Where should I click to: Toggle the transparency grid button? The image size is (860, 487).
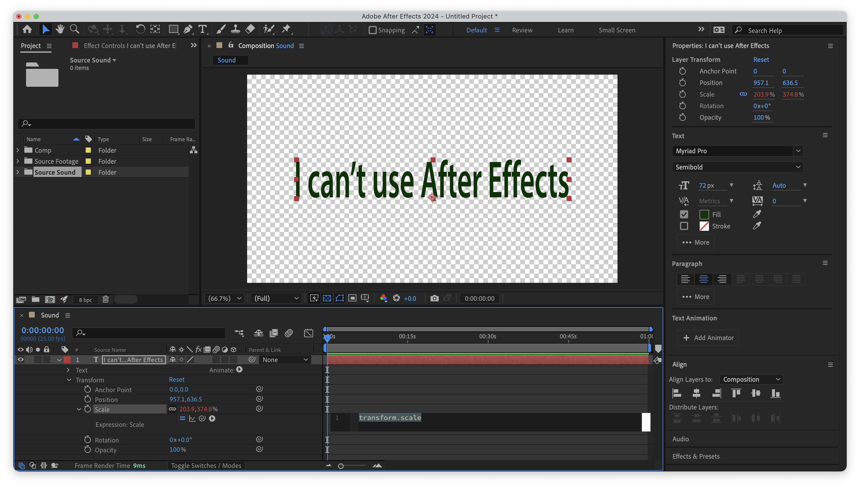327,298
